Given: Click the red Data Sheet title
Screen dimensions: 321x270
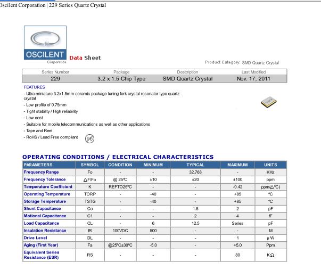Looking at the screenshot, I should pyautogui.click(x=85, y=58).
